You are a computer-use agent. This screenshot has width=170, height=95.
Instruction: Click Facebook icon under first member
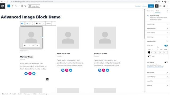[26, 73]
